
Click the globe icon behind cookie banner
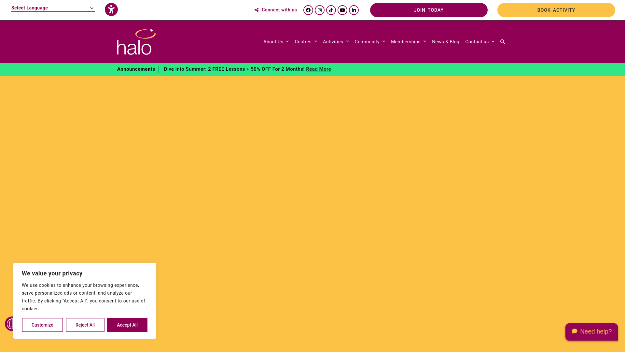9,324
